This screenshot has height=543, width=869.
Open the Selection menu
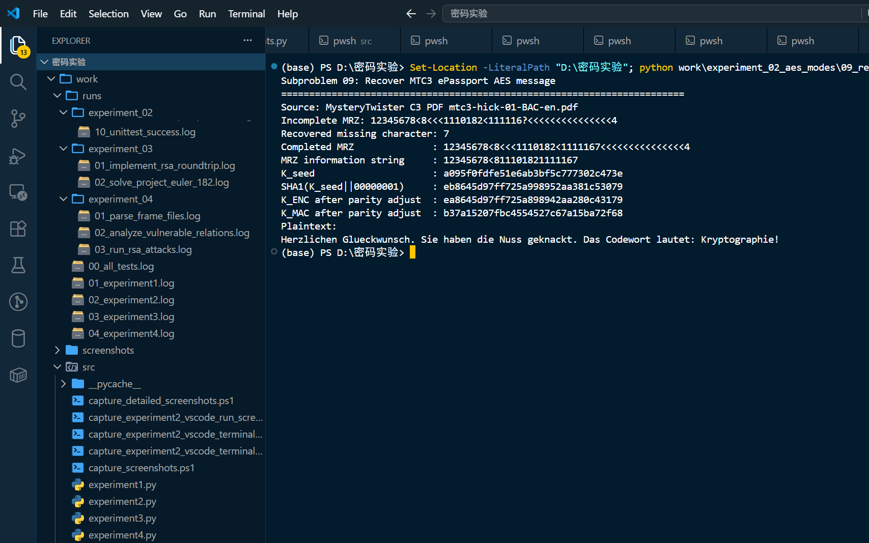tap(108, 14)
